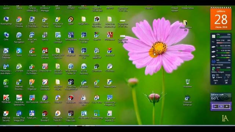
Task: Open the Check Device shortcut
Action: [45, 68]
